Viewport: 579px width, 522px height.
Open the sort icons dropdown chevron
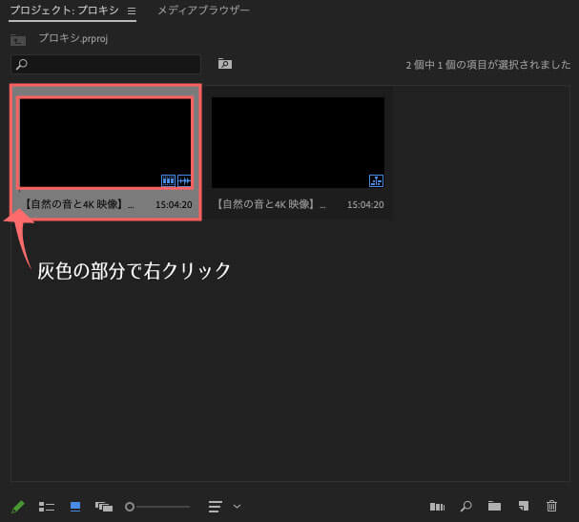(238, 507)
